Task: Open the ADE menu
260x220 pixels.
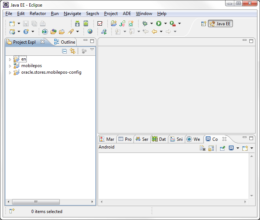Action: click(127, 14)
